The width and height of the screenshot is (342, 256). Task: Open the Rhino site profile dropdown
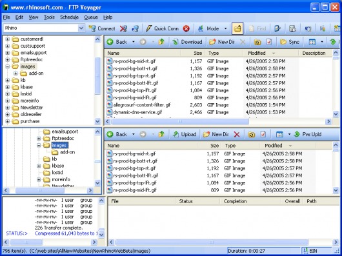click(x=81, y=28)
